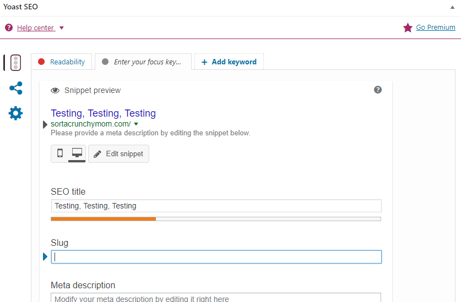Click the SEO title label
461x302 pixels.
[68, 191]
